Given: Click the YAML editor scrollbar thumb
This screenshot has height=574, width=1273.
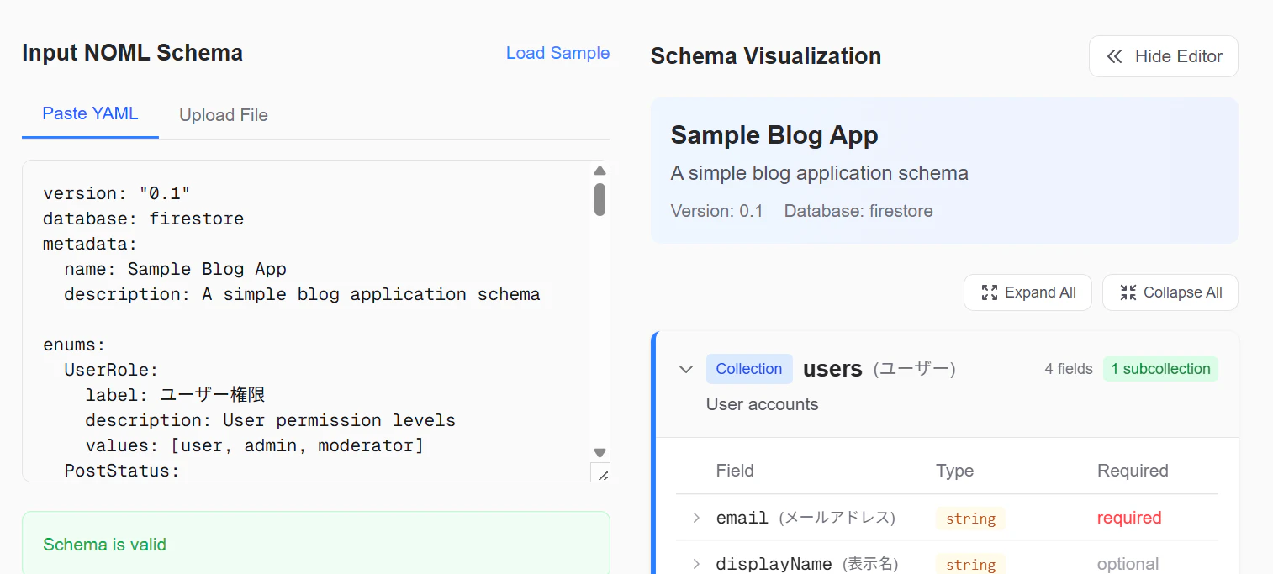Looking at the screenshot, I should tap(600, 200).
